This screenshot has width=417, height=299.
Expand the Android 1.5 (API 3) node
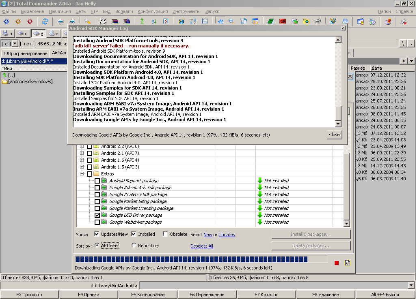point(82,167)
